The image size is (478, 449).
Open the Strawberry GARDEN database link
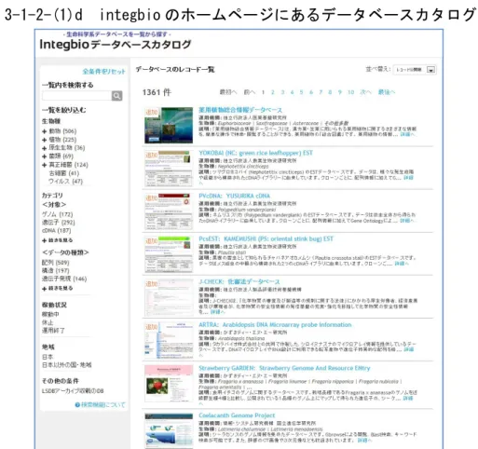click(284, 368)
